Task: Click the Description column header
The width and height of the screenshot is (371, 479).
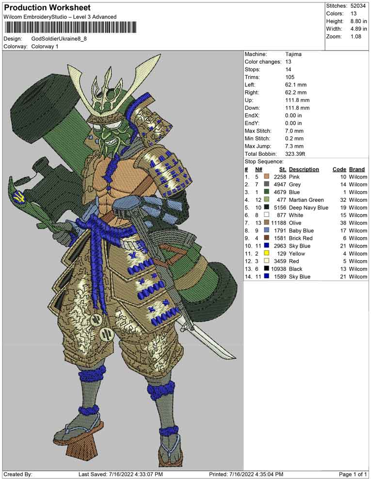Action: pos(304,169)
